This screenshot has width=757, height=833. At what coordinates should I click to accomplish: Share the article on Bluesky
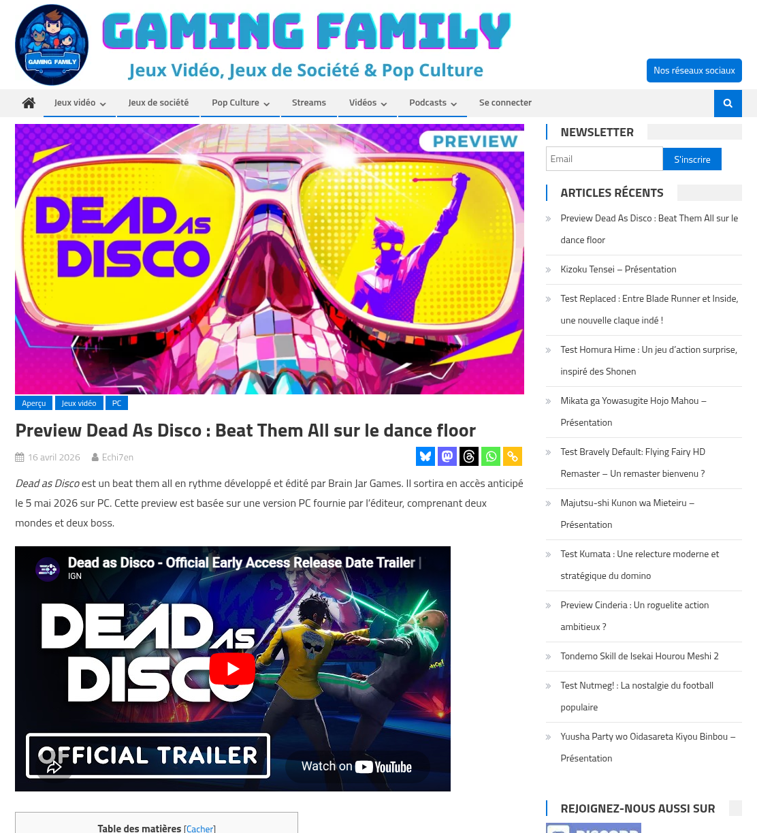425,456
